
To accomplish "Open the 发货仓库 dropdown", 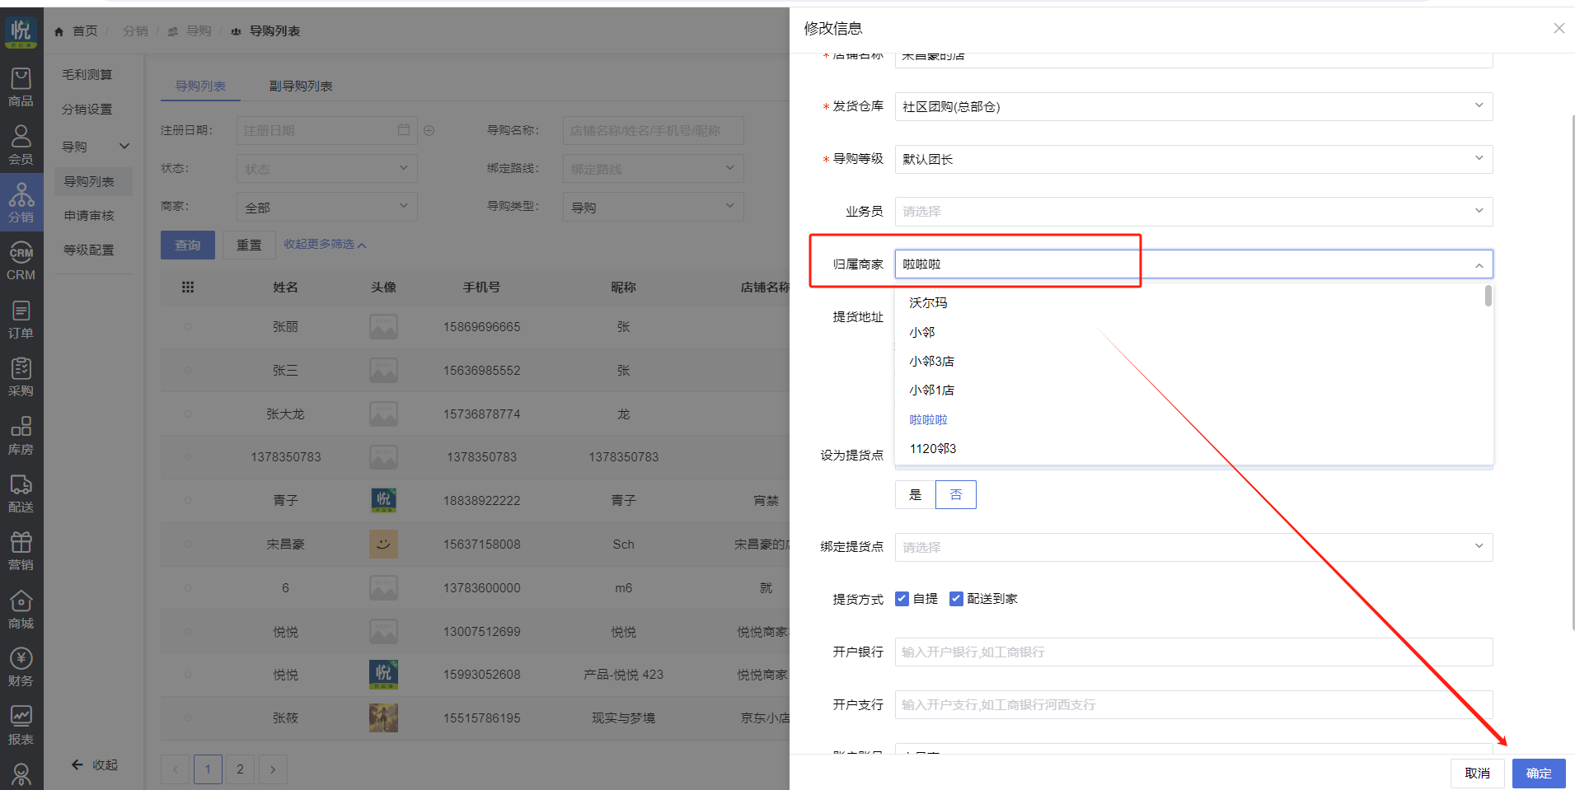I will [x=1193, y=106].
